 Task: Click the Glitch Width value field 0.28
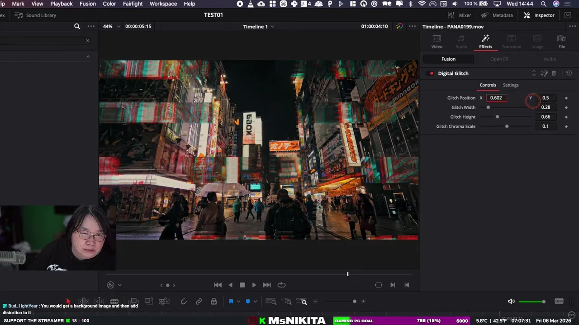(x=546, y=107)
